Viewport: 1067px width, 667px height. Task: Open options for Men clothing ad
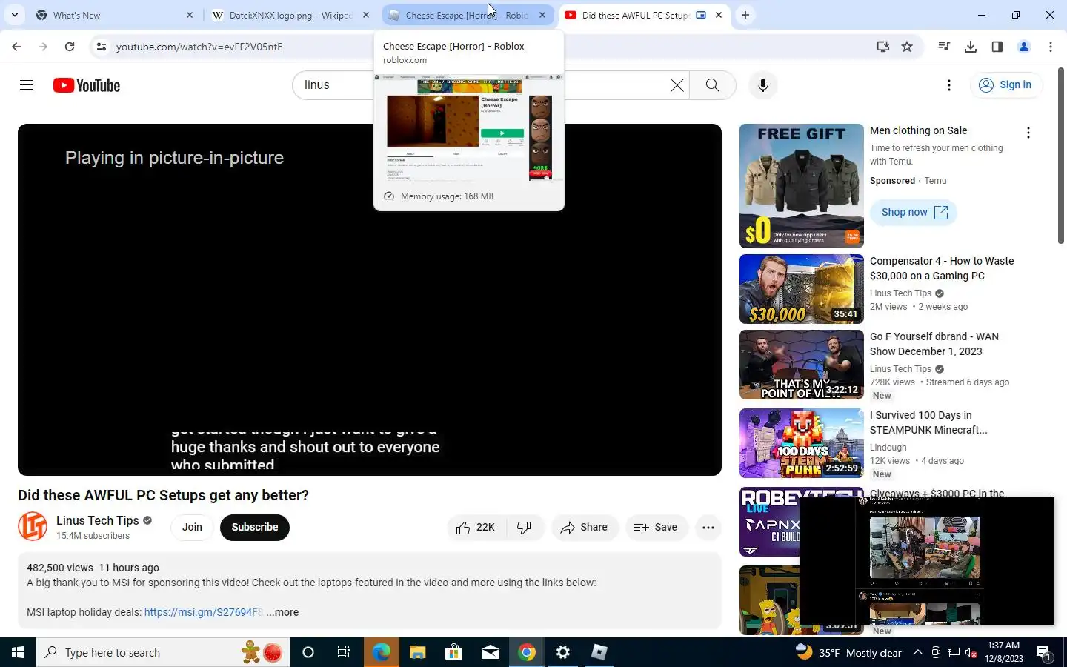click(x=1028, y=133)
